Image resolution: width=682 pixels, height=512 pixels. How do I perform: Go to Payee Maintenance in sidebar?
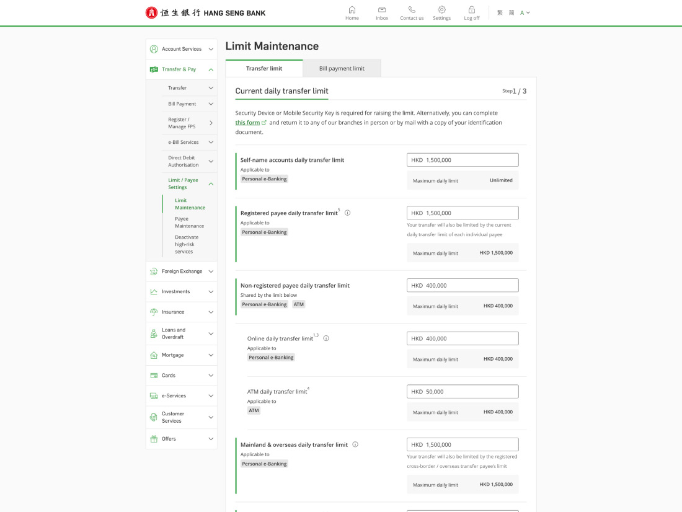(189, 223)
